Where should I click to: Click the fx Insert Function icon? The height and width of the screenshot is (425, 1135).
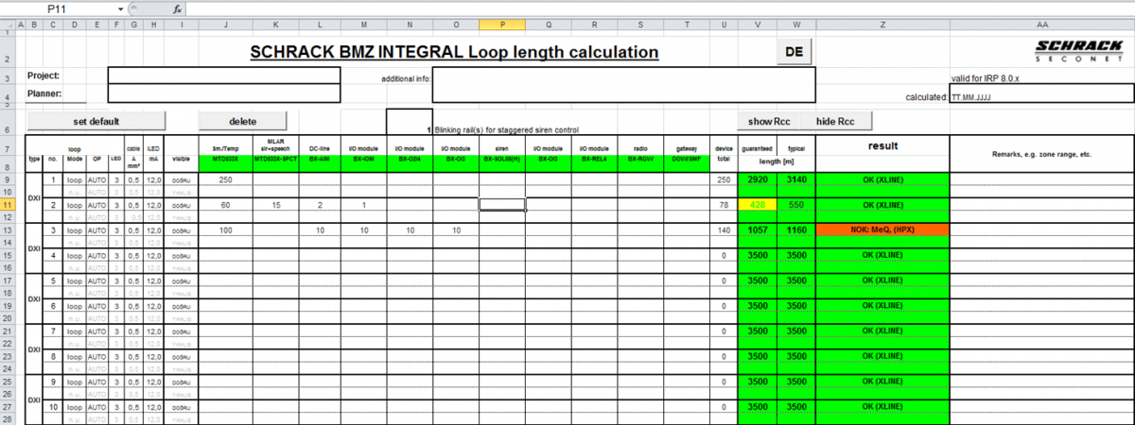pyautogui.click(x=178, y=8)
